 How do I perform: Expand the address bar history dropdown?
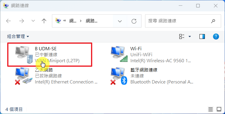120,21
